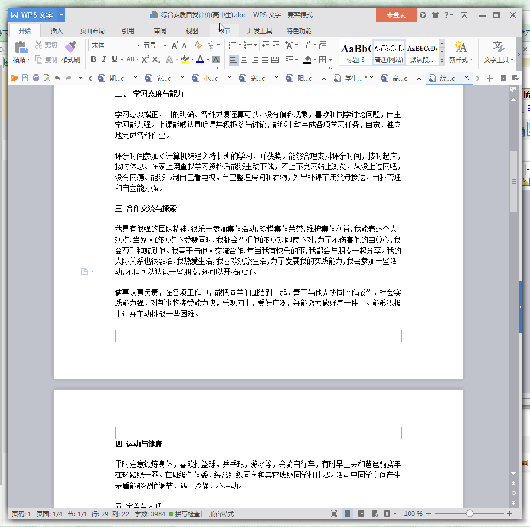Image resolution: width=530 pixels, height=527 pixels.
Task: Apply the blue font color swatch
Action: coord(200,59)
